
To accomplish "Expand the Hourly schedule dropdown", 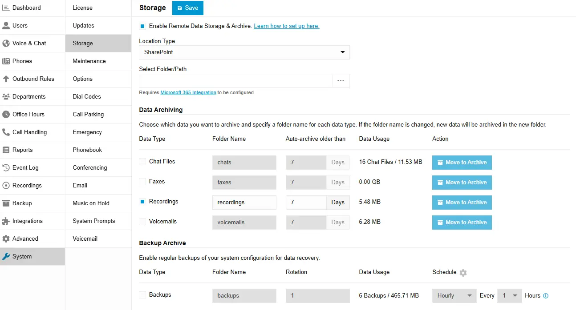I will click(454, 296).
